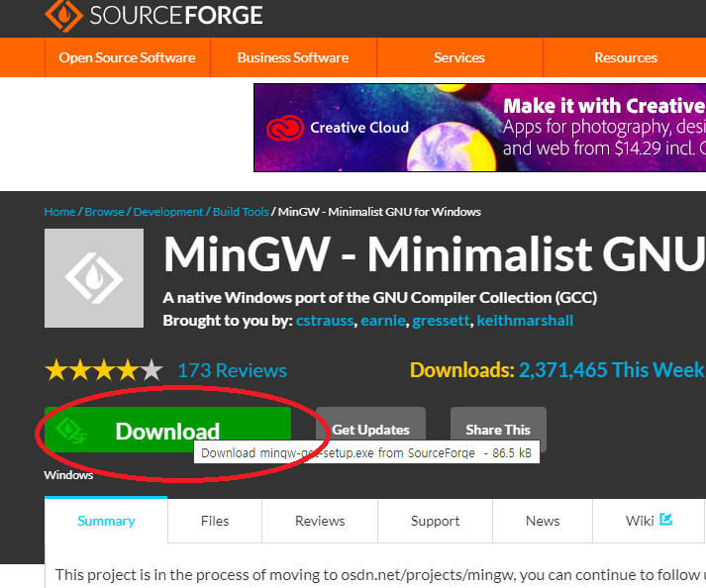The height and width of the screenshot is (588, 706).
Task: Switch to the Files tab
Action: [x=215, y=521]
